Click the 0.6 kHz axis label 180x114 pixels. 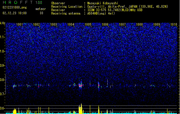click(2, 108)
